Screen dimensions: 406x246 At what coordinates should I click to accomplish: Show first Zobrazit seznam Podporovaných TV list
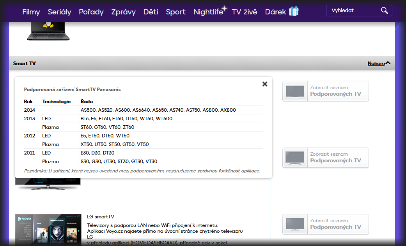326,91
